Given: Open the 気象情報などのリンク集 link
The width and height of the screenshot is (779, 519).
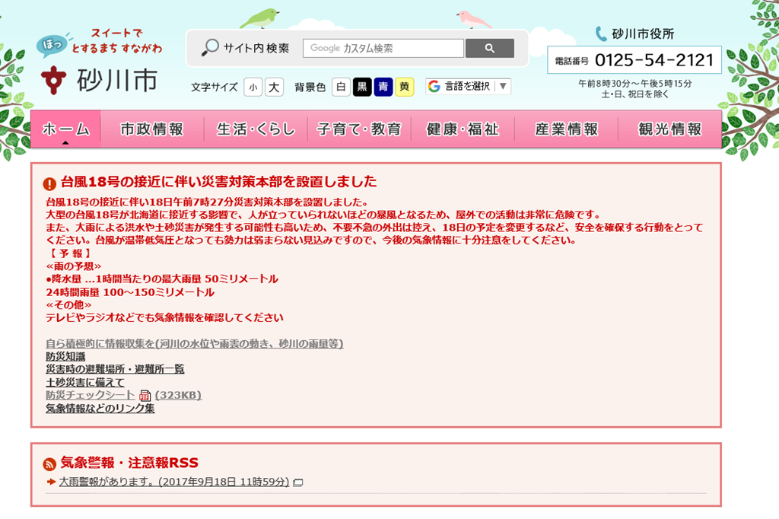Looking at the screenshot, I should pyautogui.click(x=100, y=408).
